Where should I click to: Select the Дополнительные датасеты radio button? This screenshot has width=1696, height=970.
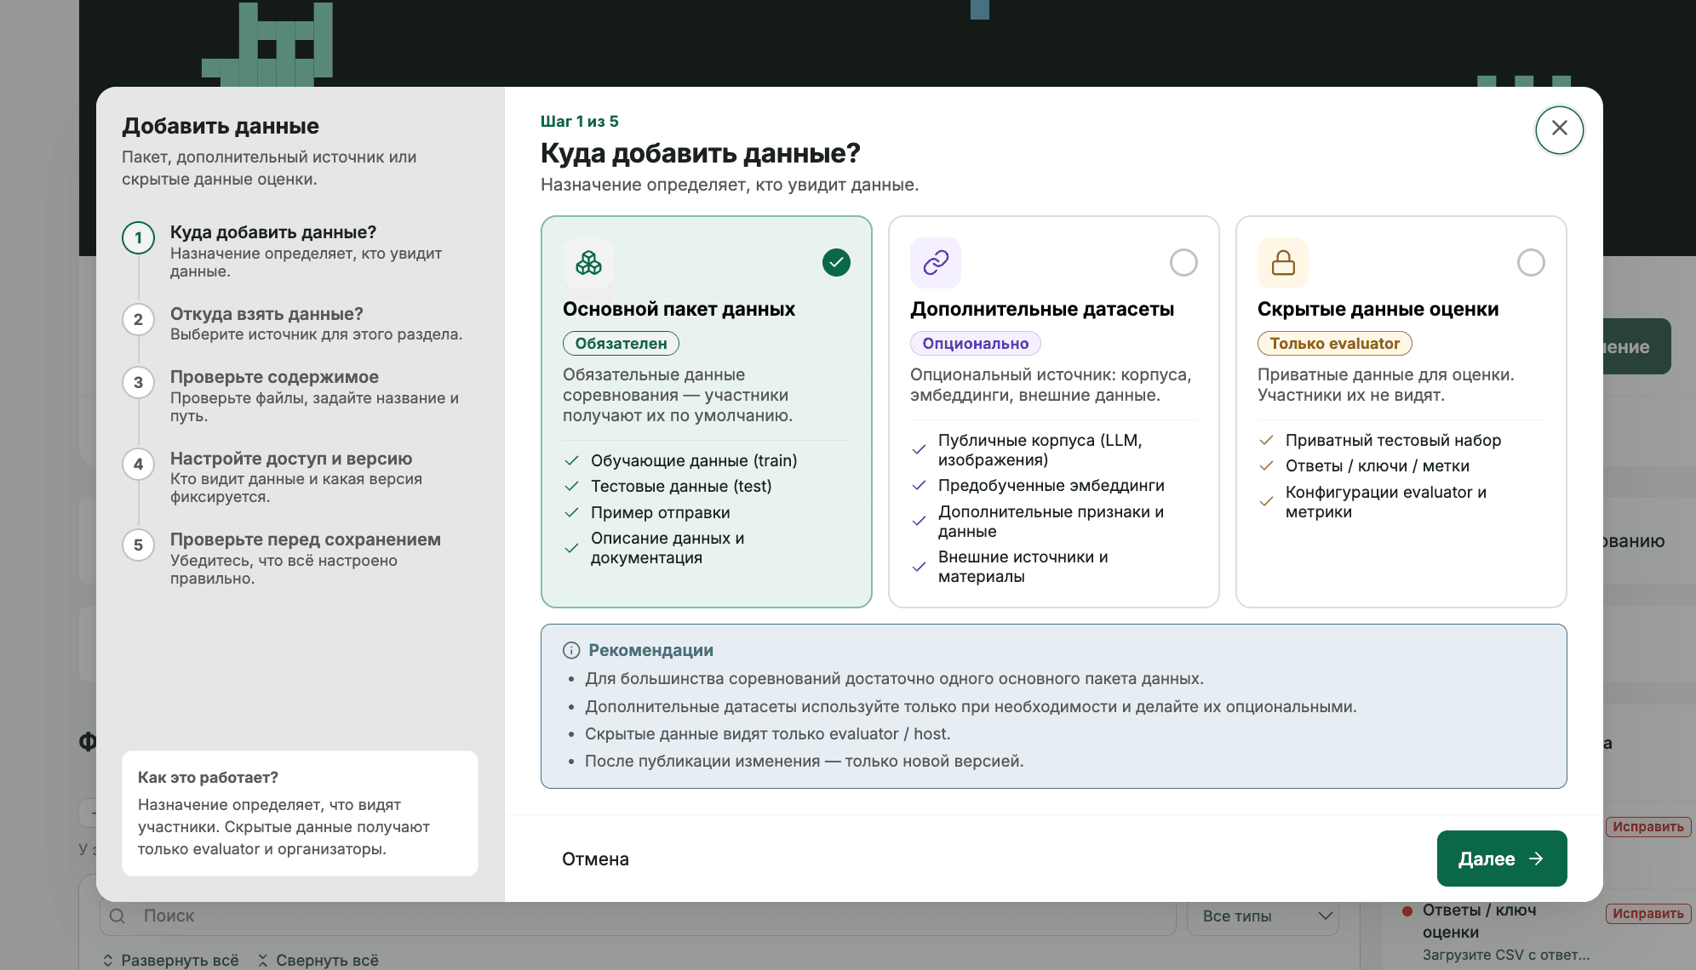(x=1183, y=262)
